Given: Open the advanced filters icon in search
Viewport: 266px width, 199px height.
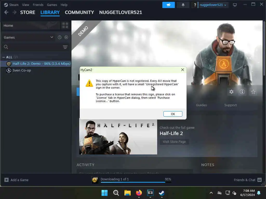Looking at the screenshot, I should [x=65, y=47].
